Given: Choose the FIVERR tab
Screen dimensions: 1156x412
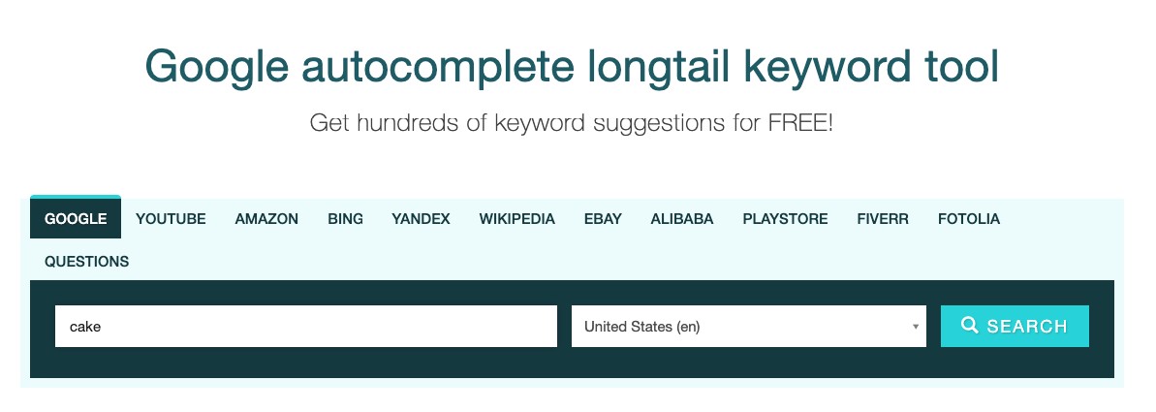Looking at the screenshot, I should 883,219.
